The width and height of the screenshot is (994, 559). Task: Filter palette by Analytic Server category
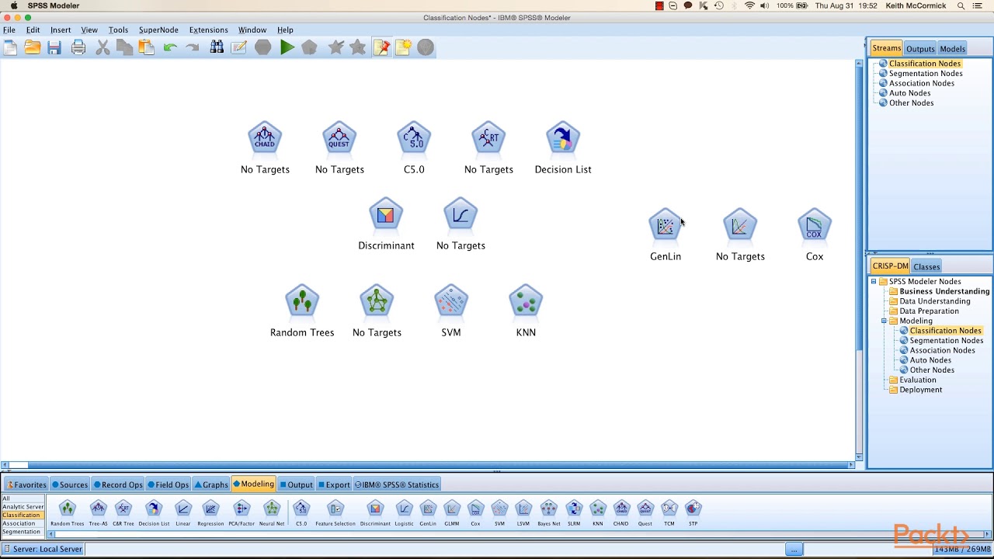pos(23,507)
